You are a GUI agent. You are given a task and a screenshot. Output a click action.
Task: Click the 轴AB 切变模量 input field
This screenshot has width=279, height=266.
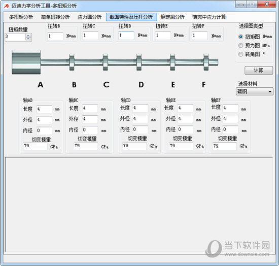click(x=35, y=146)
